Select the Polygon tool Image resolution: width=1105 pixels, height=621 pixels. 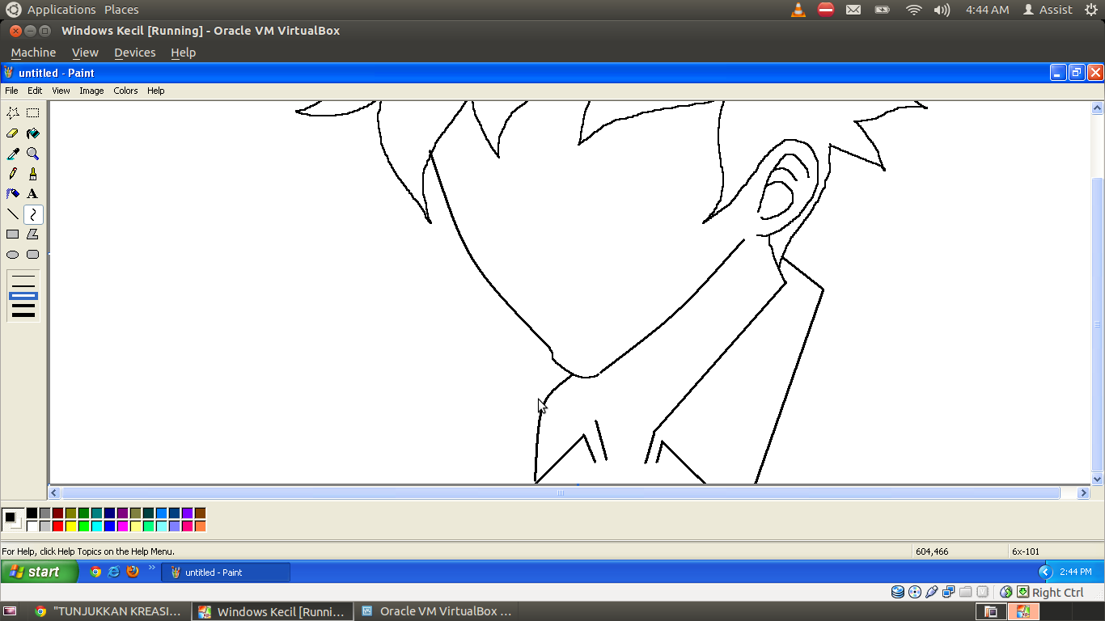(x=33, y=234)
